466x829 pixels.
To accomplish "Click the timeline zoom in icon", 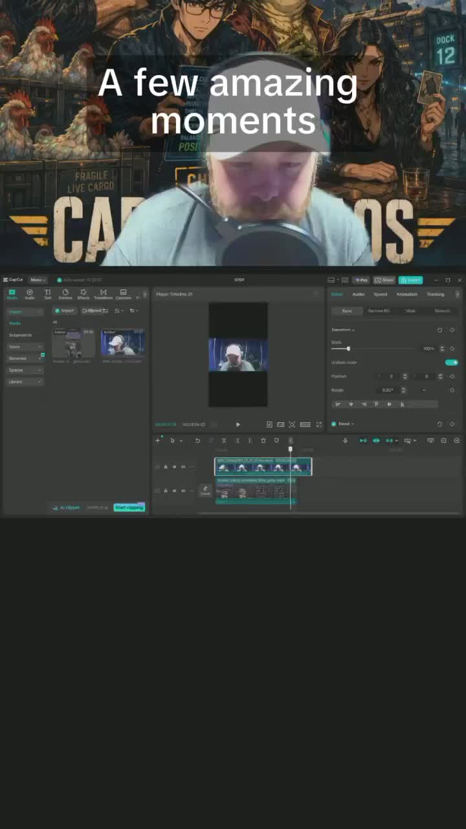I will 456,440.
